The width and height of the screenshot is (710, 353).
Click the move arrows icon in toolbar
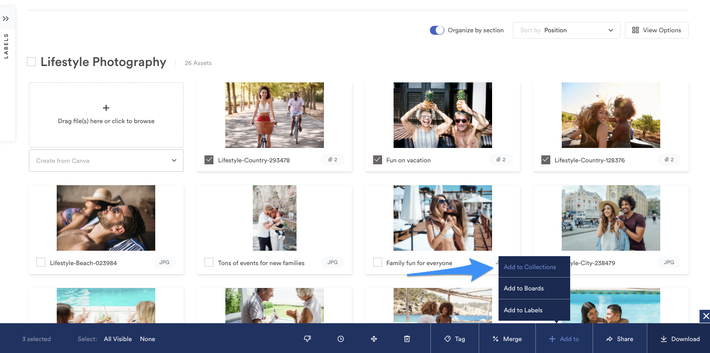[374, 339]
